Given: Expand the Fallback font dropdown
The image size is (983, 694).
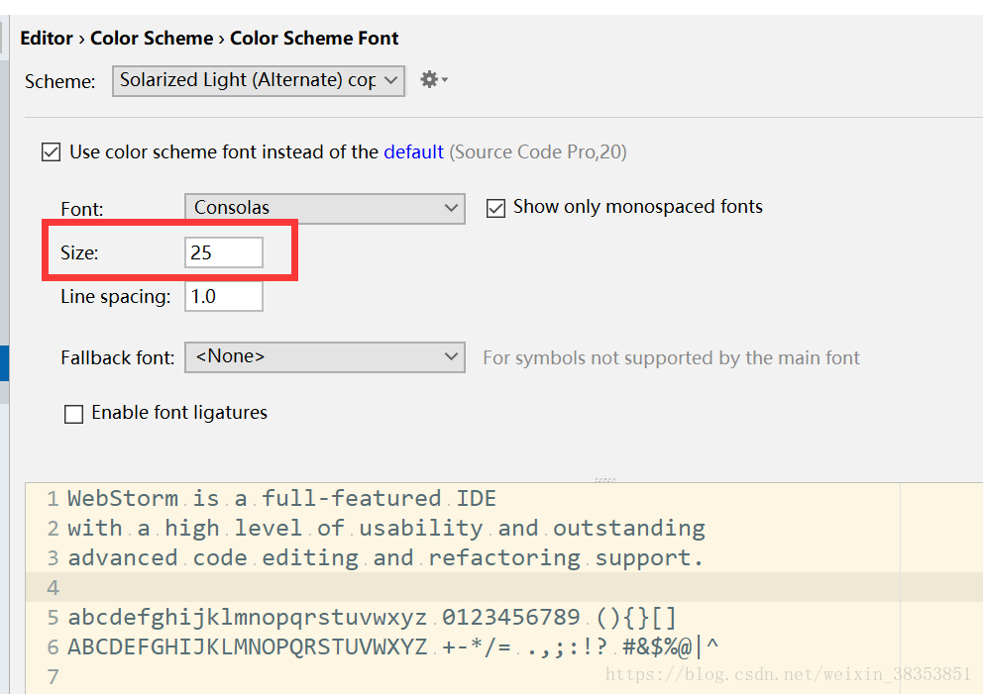Looking at the screenshot, I should click(324, 357).
